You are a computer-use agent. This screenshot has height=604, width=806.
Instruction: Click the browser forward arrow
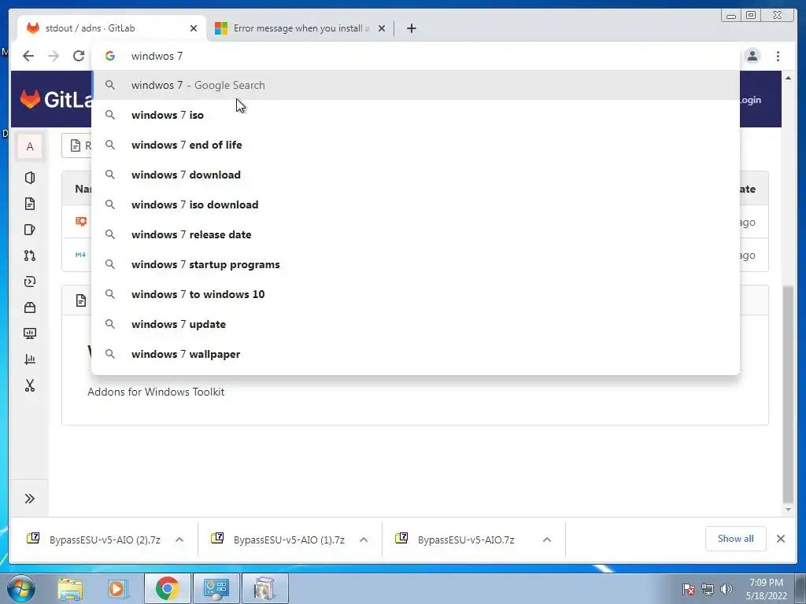click(x=54, y=56)
